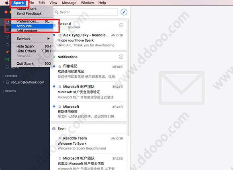
Task: Choose Hide Others menu entry
Action: (32, 51)
